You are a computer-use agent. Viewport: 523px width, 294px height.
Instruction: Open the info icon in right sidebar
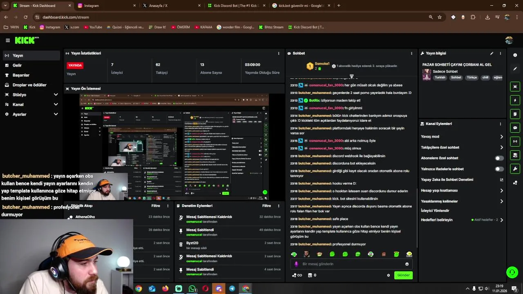(515, 55)
